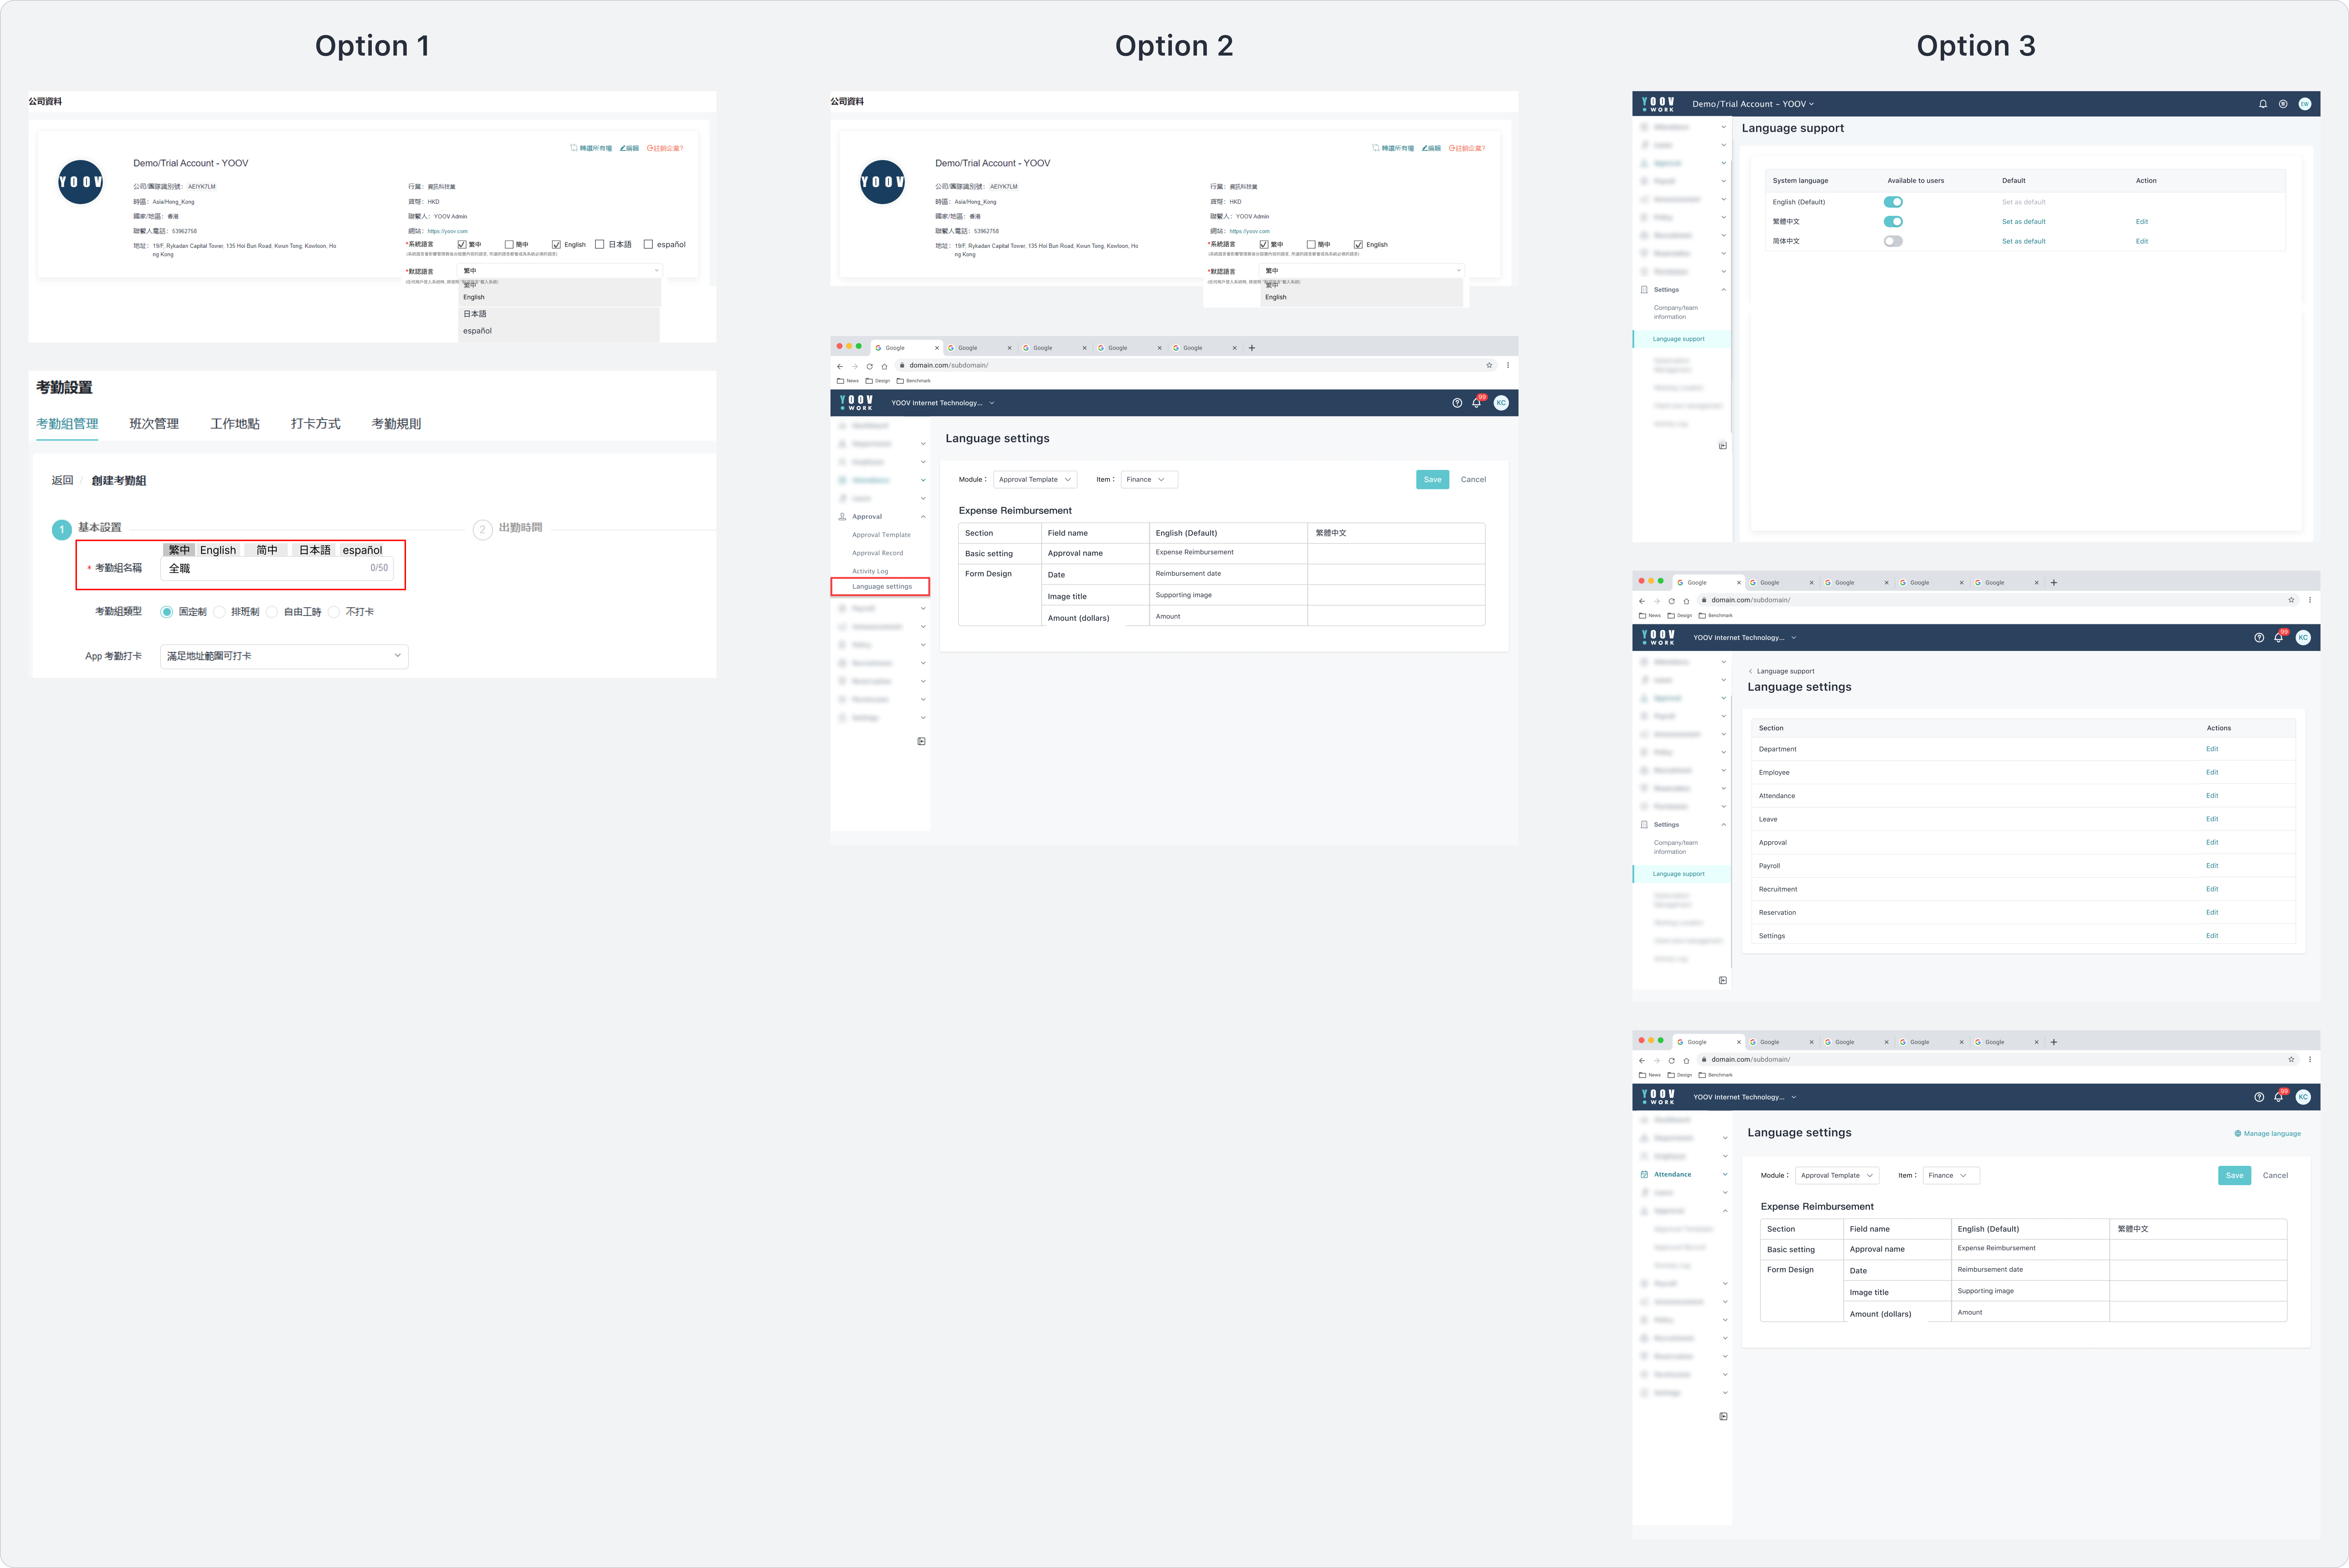
Task: Select the 排班制 radio button
Action: click(219, 612)
